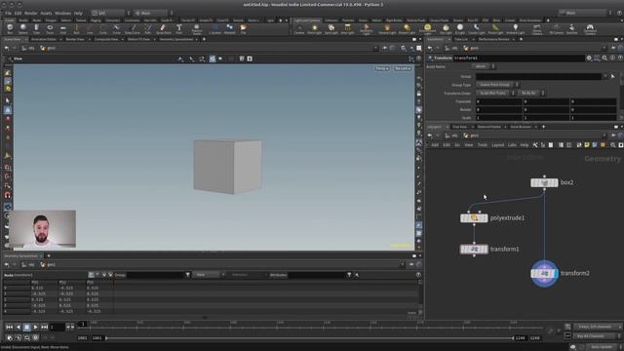Image resolution: width=624 pixels, height=351 pixels.
Task: Select the Tube shelf tool
Action: 36,28
